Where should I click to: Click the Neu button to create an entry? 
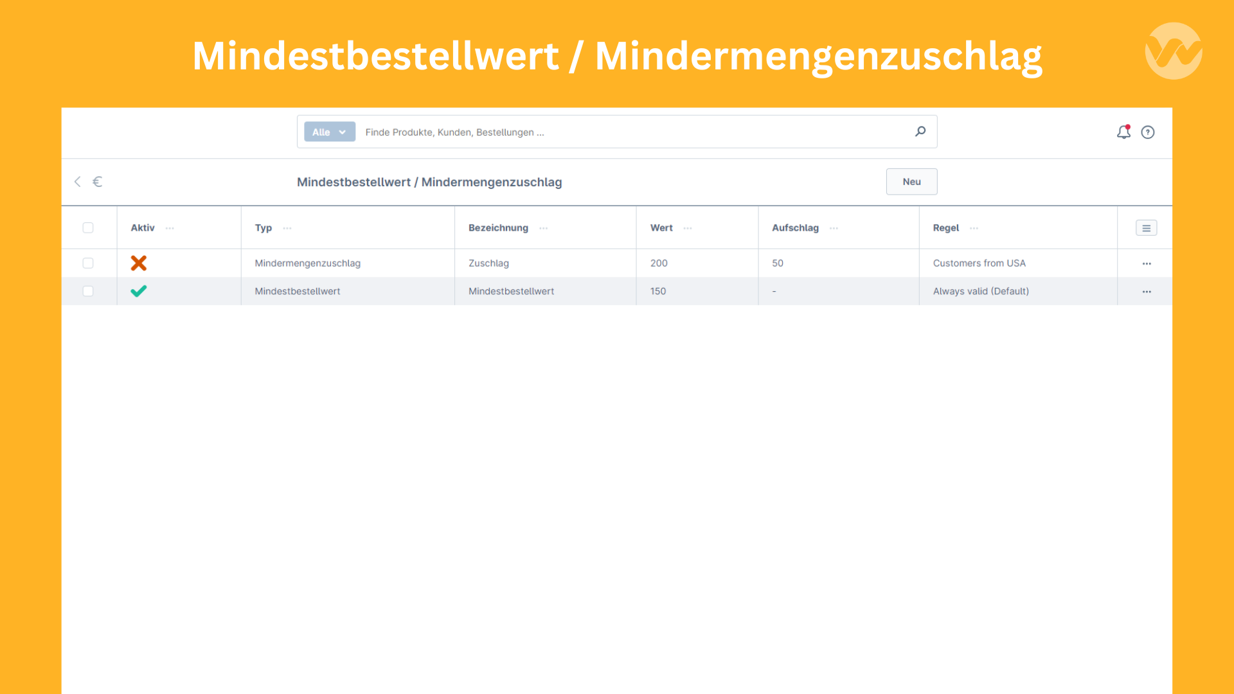(x=911, y=181)
